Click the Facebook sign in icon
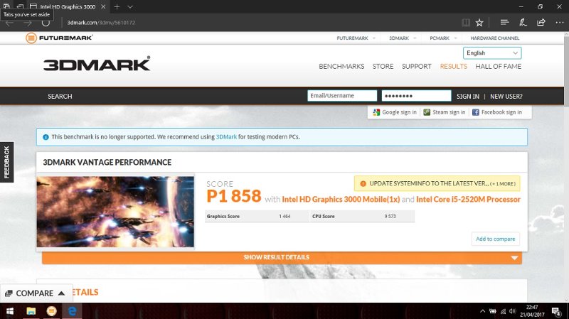 point(475,112)
